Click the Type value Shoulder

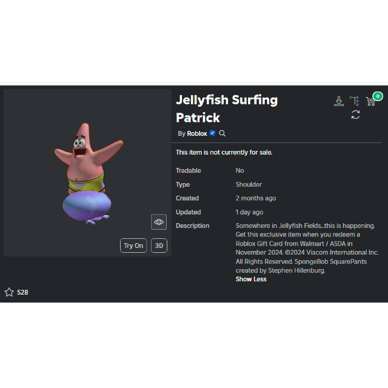(249, 184)
